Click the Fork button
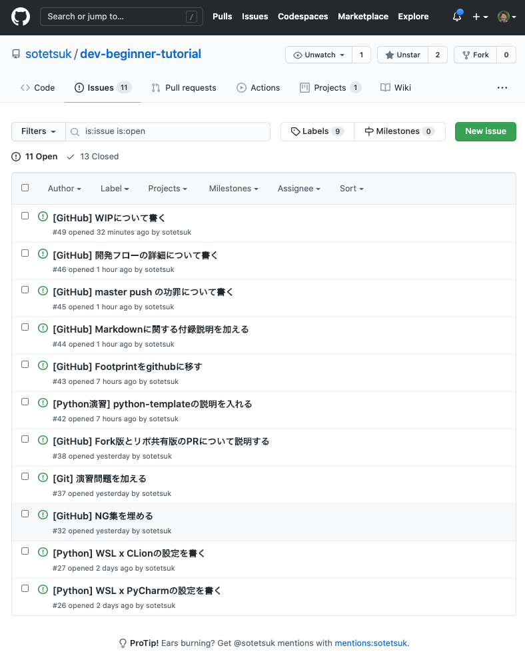Viewport: 525px width, 660px height. [475, 55]
